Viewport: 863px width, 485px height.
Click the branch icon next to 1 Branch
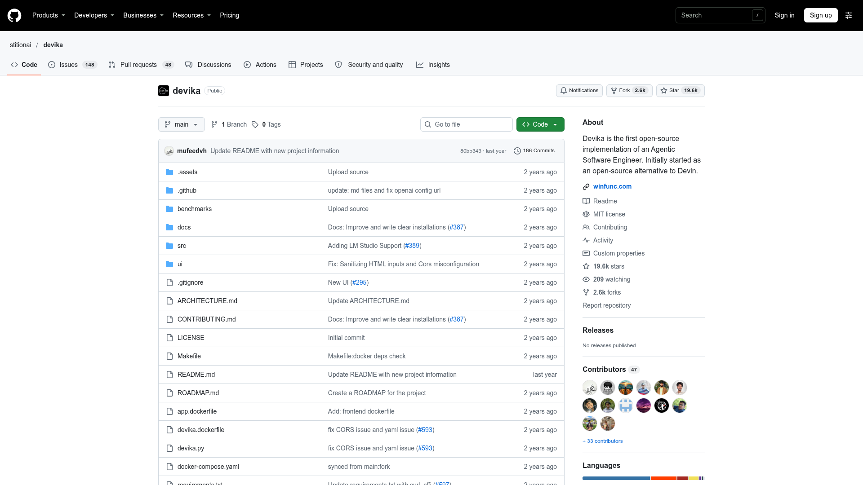[x=214, y=124]
